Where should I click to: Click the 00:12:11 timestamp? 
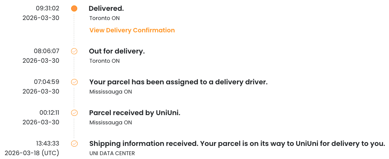[49, 113]
